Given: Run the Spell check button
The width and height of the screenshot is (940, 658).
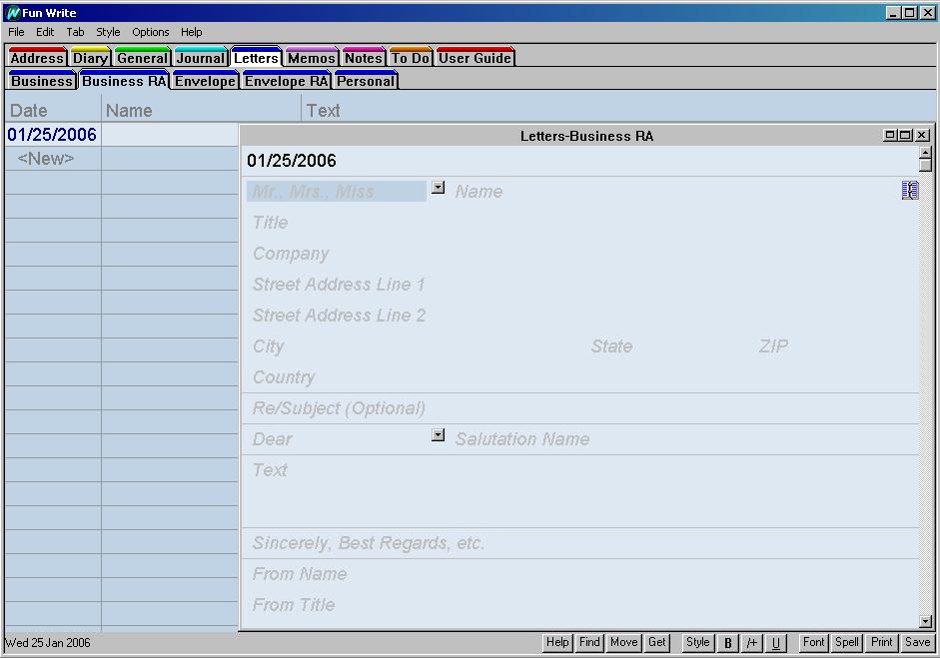Looking at the screenshot, I should (847, 642).
